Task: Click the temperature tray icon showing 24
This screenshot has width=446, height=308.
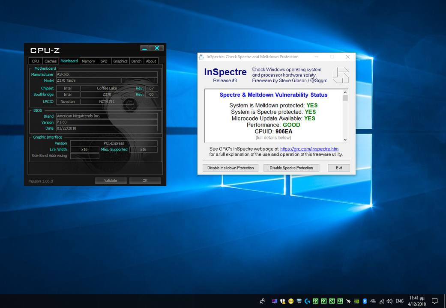Action: [332, 301]
